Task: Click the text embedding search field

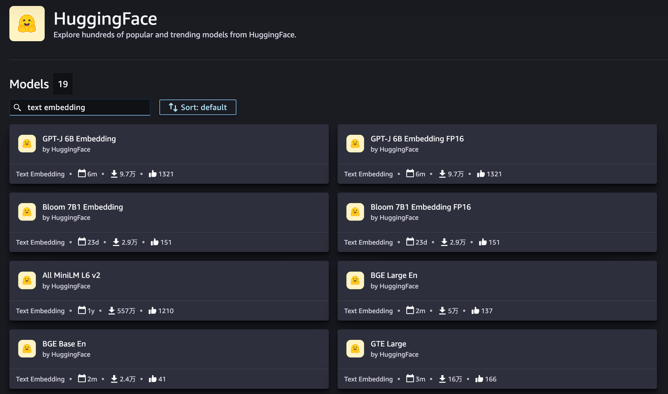Action: (80, 107)
